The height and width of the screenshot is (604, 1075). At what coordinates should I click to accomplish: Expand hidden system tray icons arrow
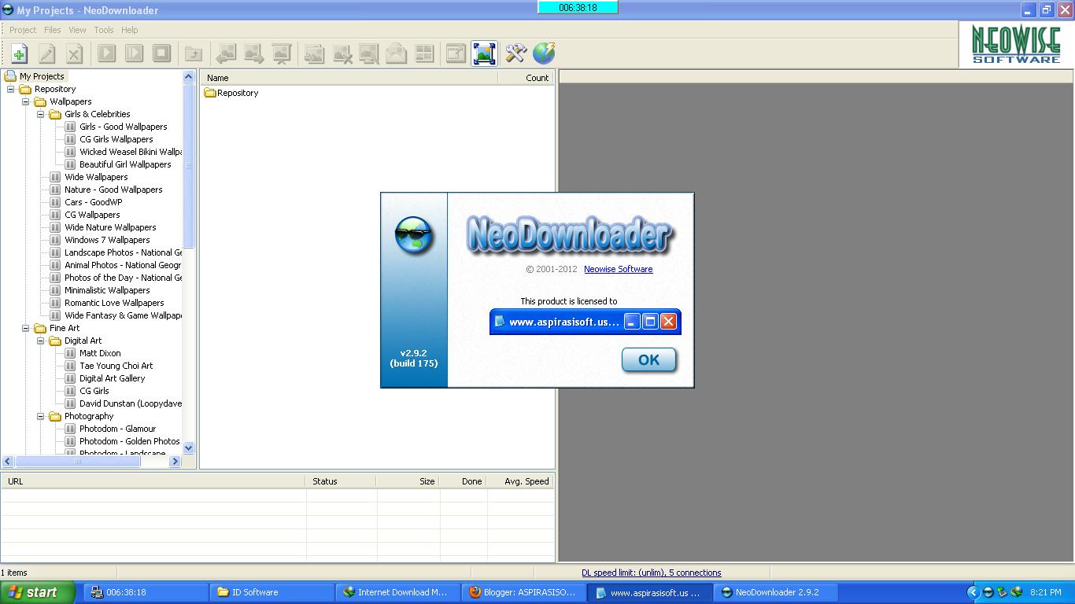tap(973, 593)
